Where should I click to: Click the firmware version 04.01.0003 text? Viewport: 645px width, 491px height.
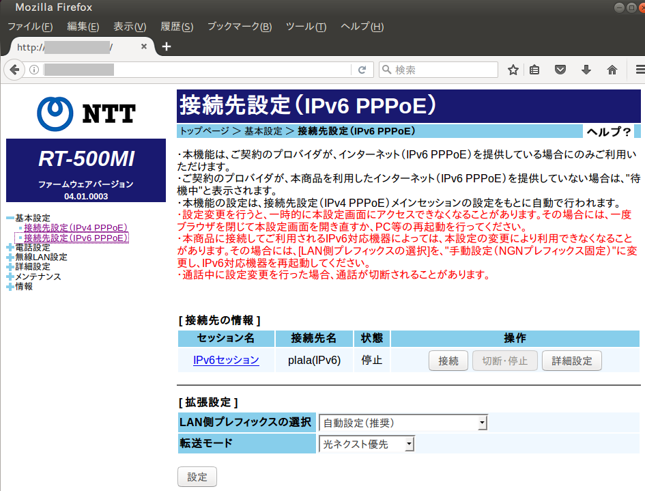point(86,196)
